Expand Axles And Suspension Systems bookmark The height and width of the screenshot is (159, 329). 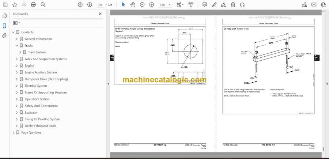click(17, 59)
